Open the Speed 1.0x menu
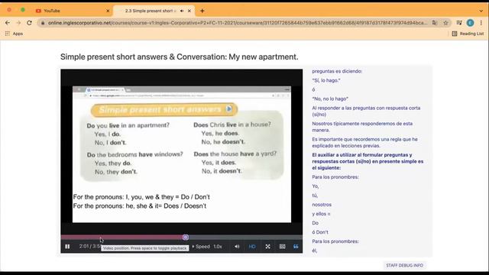 207,246
